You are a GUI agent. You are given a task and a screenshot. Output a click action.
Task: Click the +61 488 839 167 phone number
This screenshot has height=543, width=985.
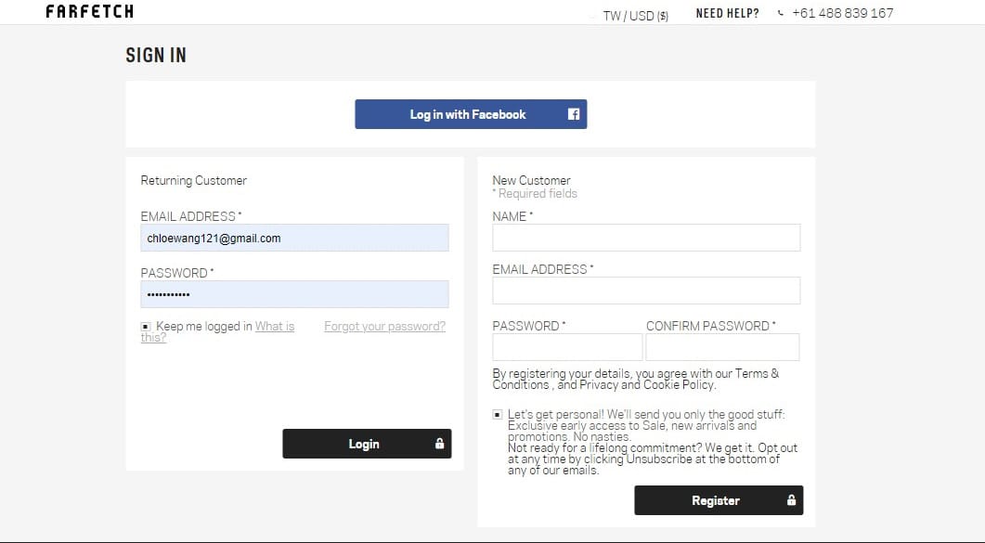[842, 14]
